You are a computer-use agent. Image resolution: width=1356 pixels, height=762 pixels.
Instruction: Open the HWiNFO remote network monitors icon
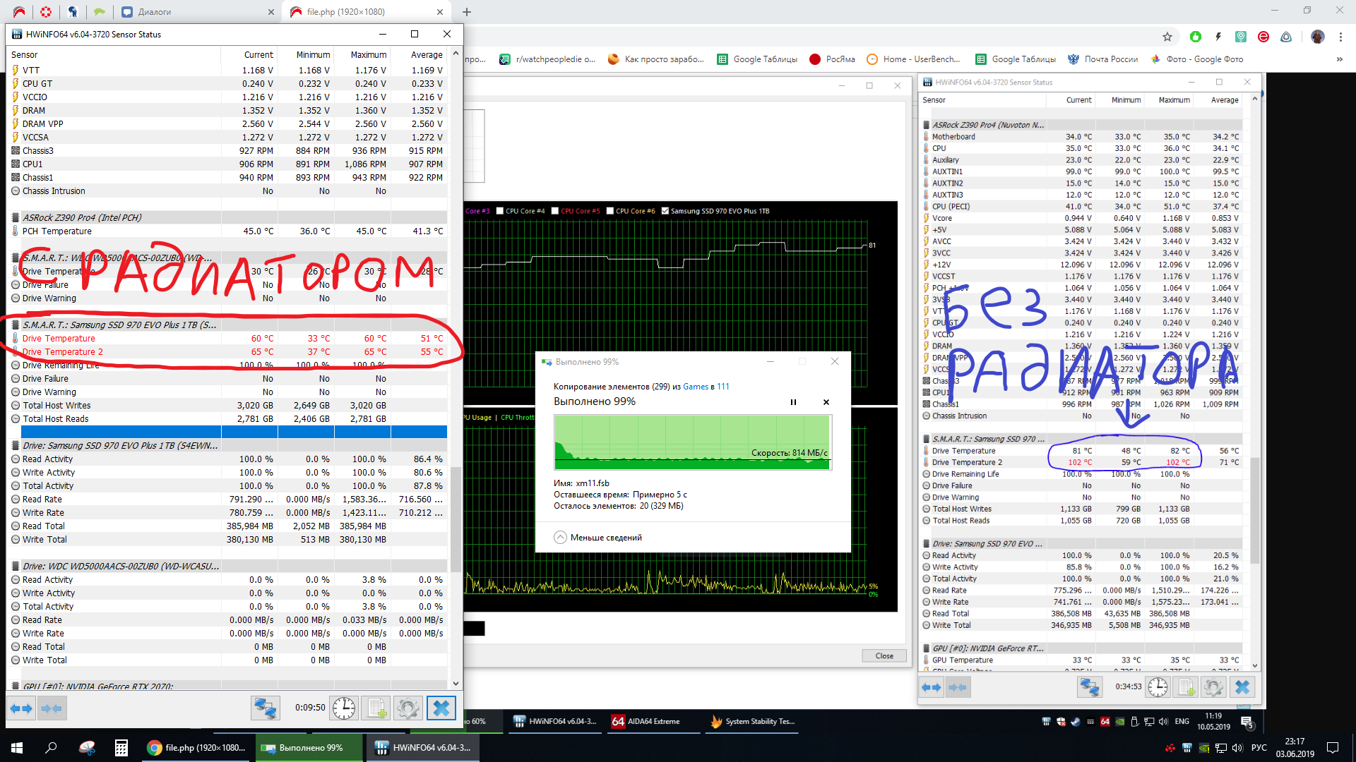pyautogui.click(x=266, y=708)
